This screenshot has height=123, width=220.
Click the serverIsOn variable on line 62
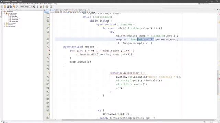click(x=103, y=17)
